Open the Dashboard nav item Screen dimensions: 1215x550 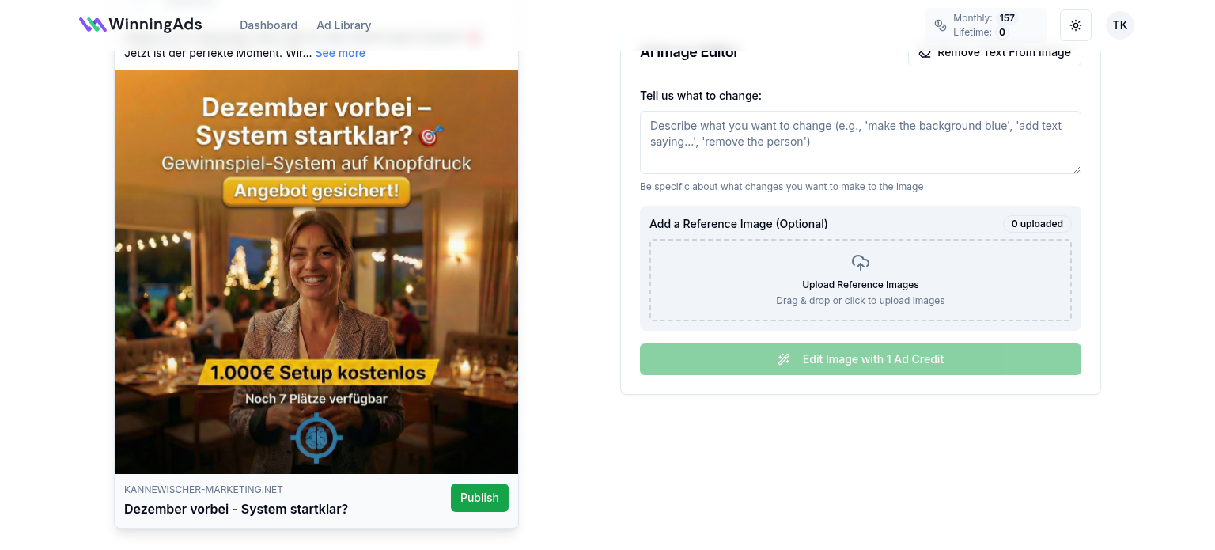[x=269, y=25]
